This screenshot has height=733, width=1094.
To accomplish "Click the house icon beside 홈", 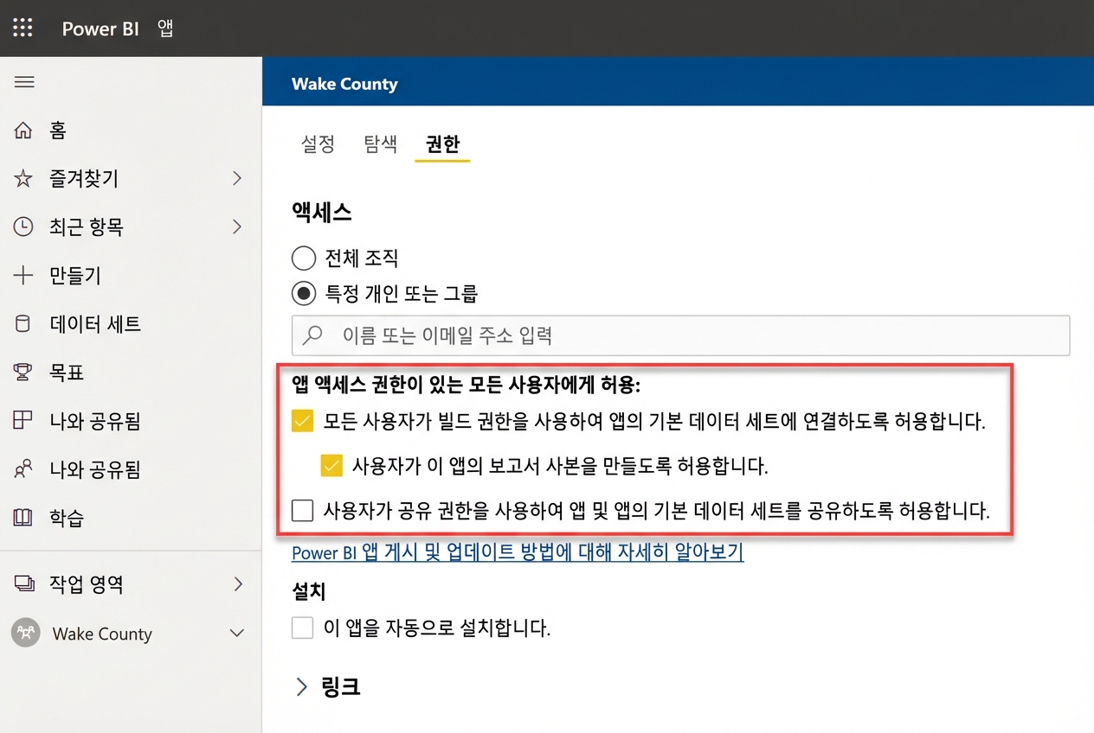I will 23,131.
